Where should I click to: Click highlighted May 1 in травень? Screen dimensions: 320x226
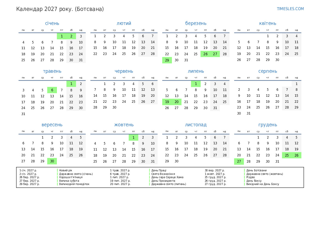coord(71,84)
